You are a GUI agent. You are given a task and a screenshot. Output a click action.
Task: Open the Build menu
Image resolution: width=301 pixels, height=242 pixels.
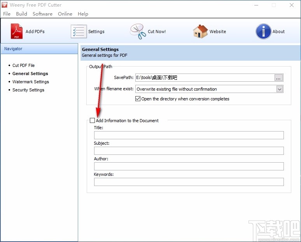(21, 14)
